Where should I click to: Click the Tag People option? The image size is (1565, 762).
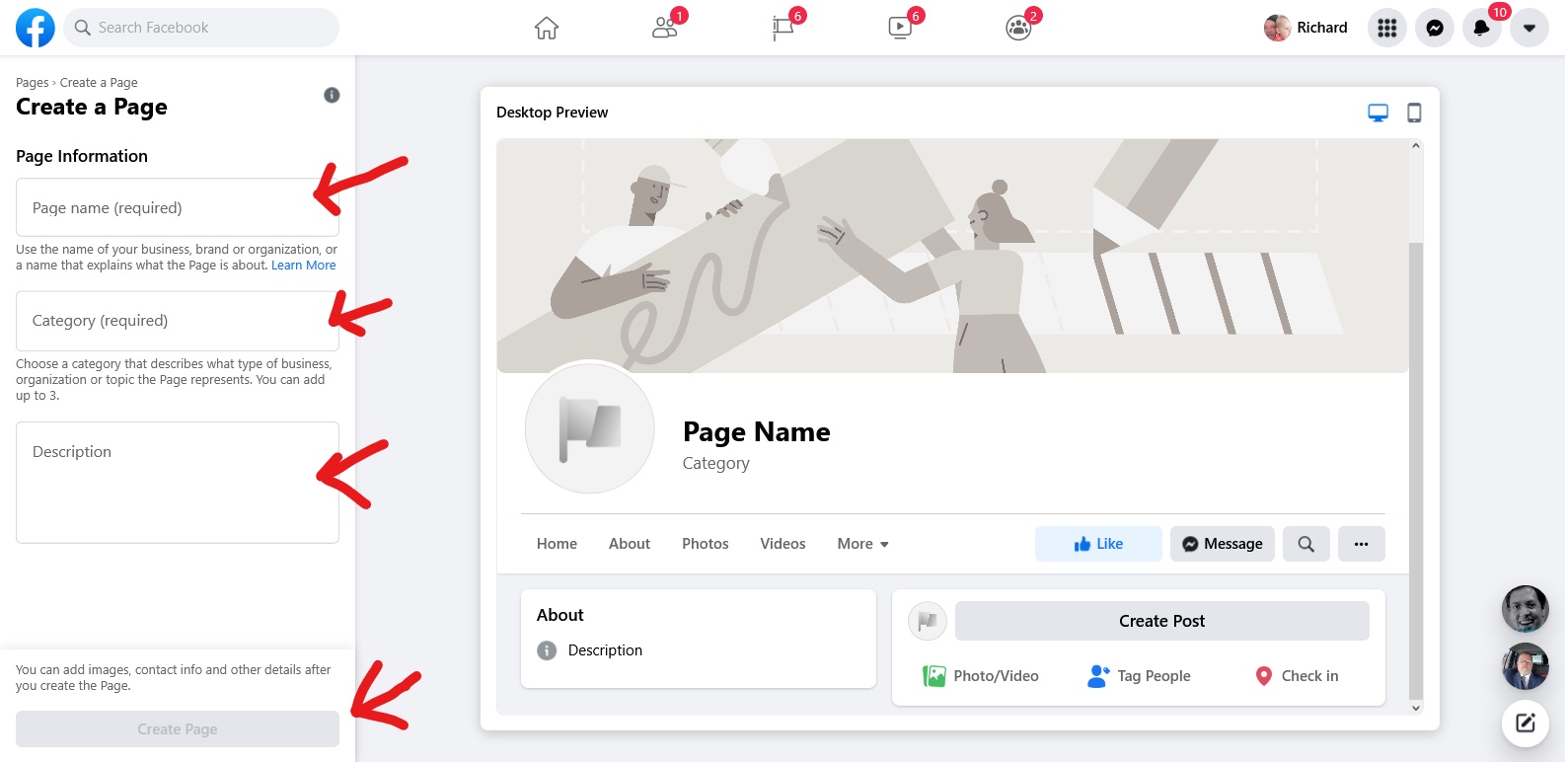point(1139,676)
